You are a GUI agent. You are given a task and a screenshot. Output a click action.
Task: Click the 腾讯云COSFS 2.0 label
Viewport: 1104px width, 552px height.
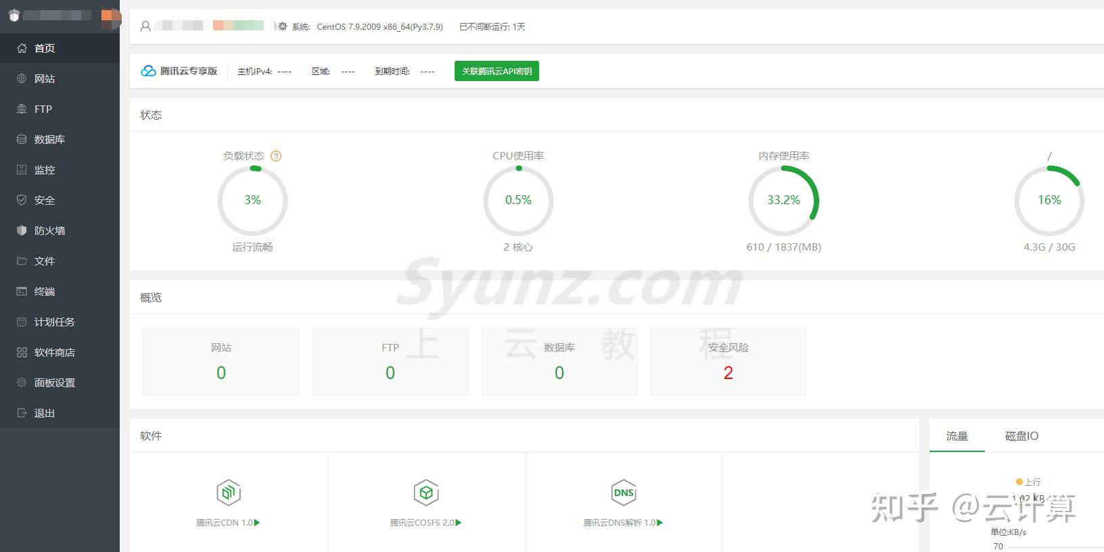click(x=422, y=523)
